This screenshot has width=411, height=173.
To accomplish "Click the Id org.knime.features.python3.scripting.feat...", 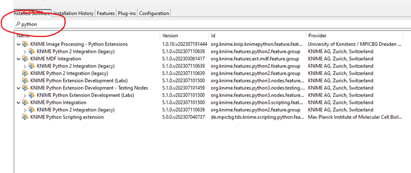I will pos(257,103).
